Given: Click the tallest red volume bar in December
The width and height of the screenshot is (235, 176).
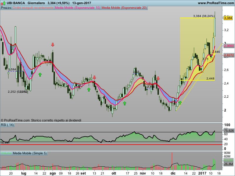Looking at the screenshot, I should click(x=172, y=161).
